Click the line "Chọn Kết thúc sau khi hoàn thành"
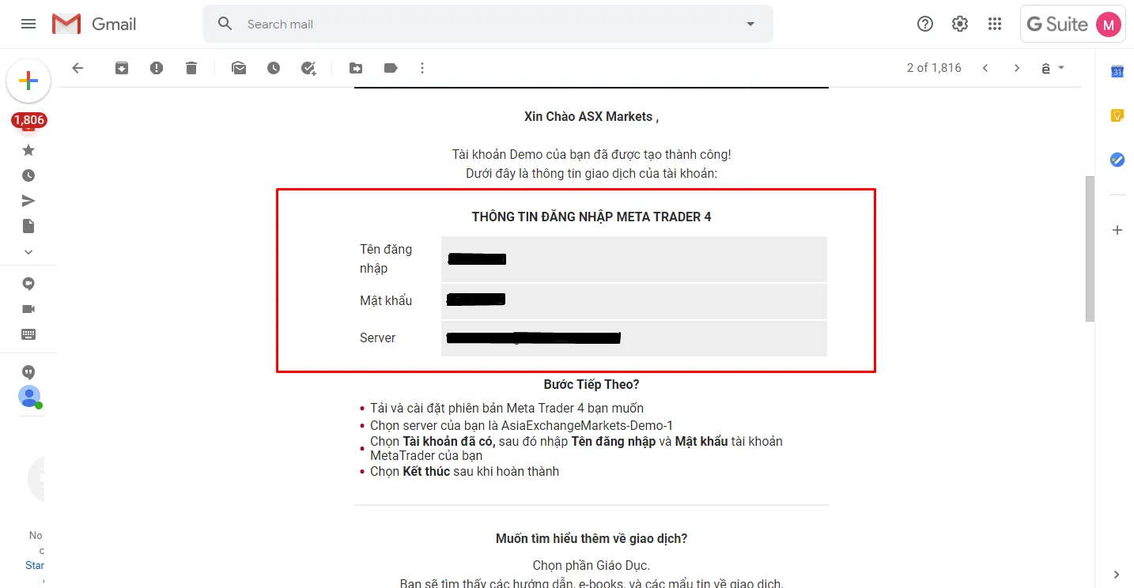1134x588 pixels. (465, 472)
